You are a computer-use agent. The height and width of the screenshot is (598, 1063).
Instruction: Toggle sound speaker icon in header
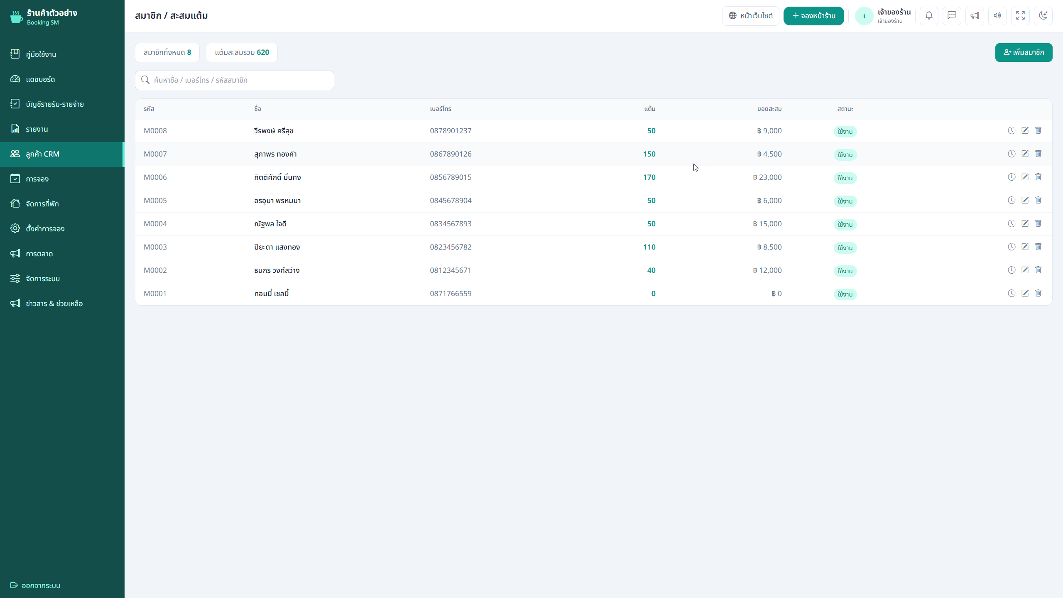[x=997, y=16]
